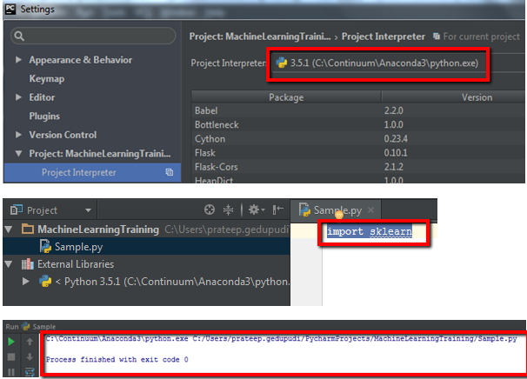Screen dimensions: 527x379
Task: Expand Appearance & Behavior settings
Action: point(19,60)
